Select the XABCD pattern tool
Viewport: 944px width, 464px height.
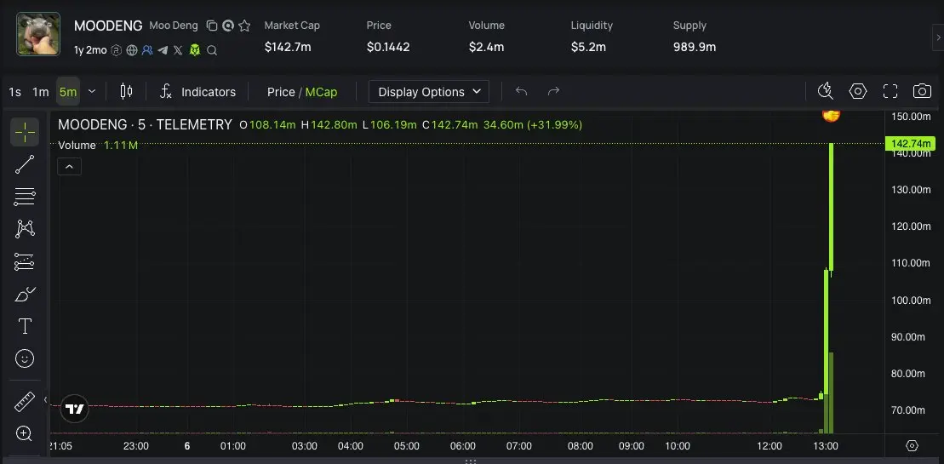25,229
